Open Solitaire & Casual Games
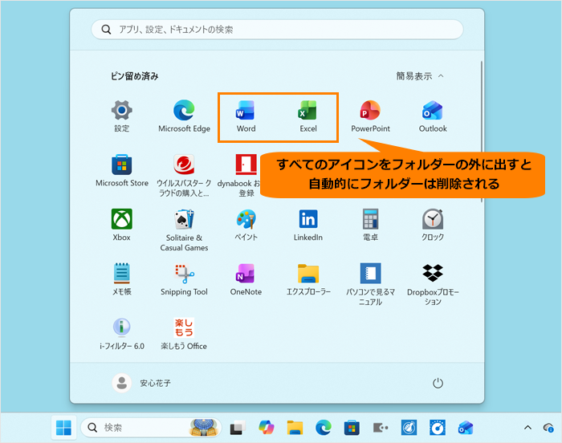Image resolution: width=562 pixels, height=443 pixels. point(184,230)
